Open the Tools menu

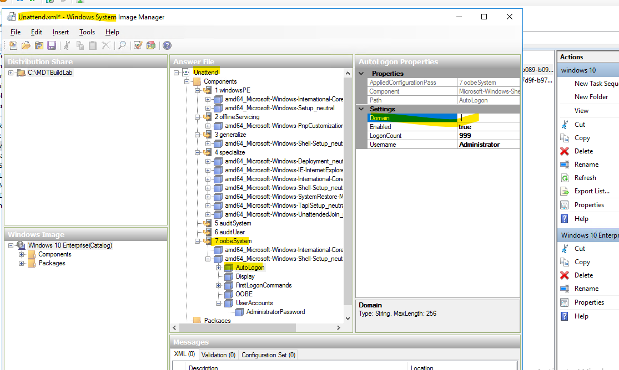click(87, 32)
